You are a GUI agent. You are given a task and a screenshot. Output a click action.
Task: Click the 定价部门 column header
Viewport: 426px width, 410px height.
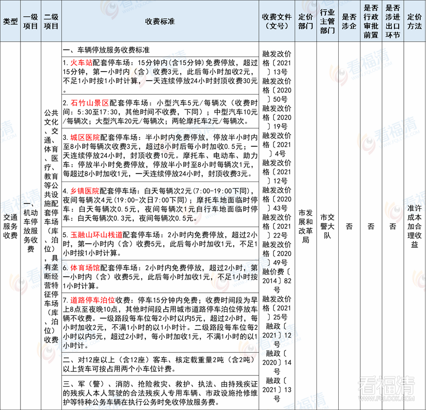(306, 21)
